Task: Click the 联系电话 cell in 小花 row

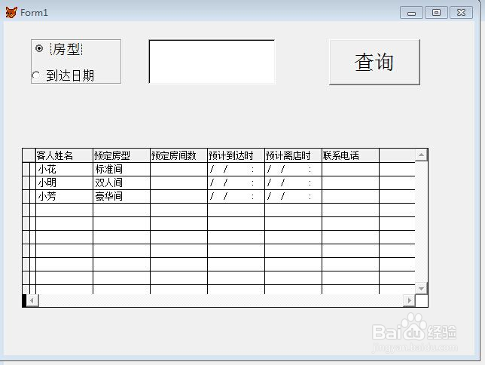Action: [x=350, y=169]
